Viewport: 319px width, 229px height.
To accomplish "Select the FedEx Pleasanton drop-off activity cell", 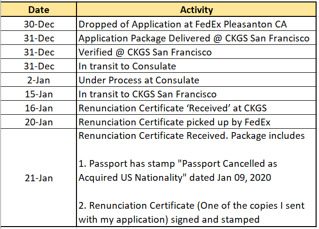I will (x=197, y=24).
